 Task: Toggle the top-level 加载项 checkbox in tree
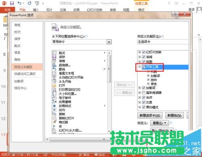144,88
